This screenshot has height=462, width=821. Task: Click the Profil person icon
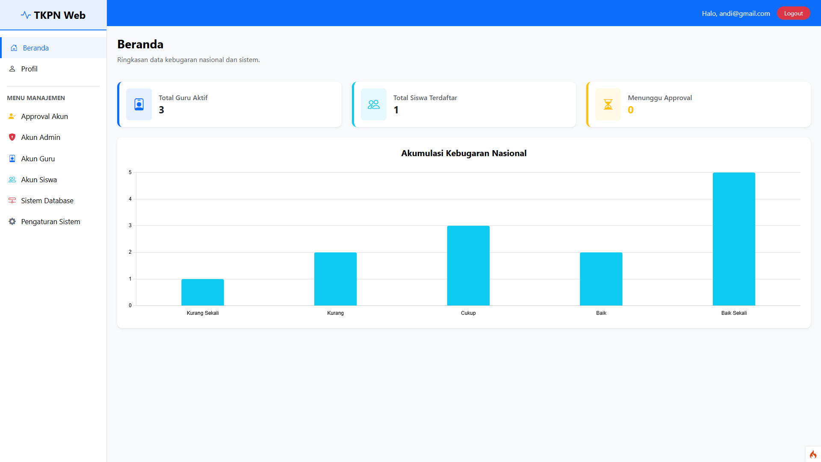12,69
